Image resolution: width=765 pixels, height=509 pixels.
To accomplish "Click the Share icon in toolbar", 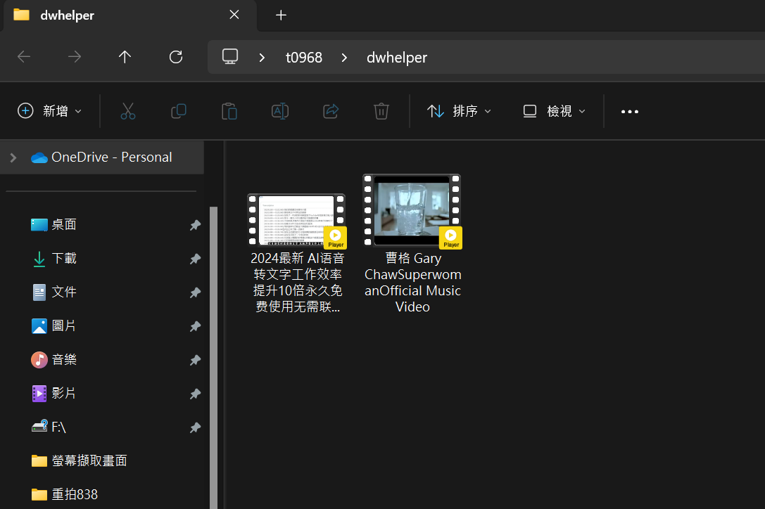I will [x=331, y=111].
